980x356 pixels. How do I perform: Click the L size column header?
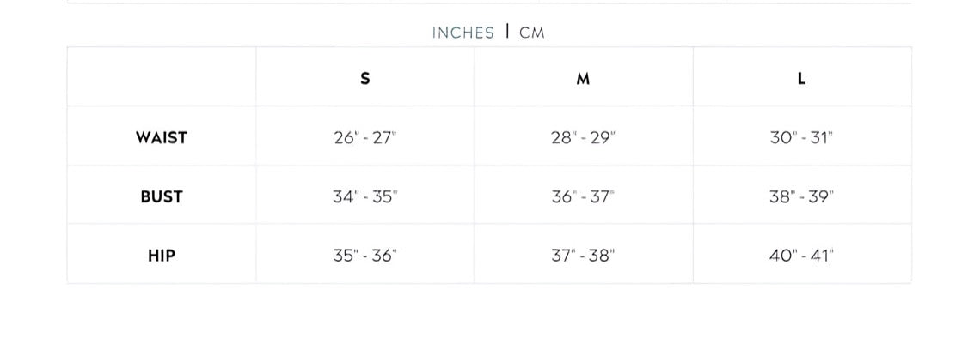pos(801,78)
